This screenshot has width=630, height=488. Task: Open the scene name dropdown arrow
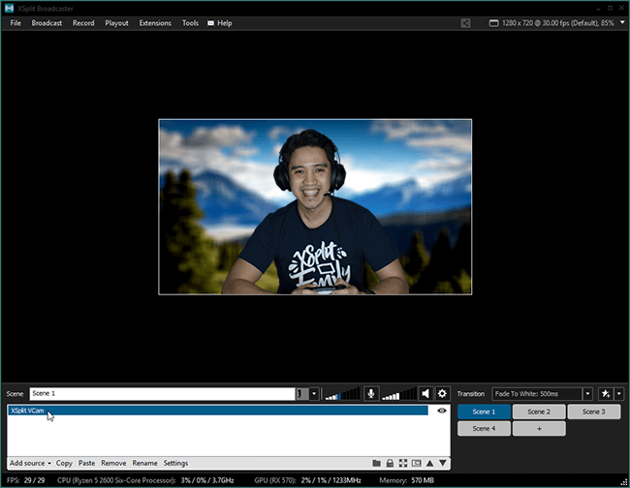point(314,394)
